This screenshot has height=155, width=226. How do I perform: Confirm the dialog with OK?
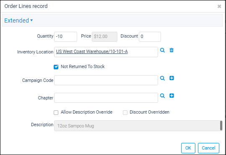188,148
